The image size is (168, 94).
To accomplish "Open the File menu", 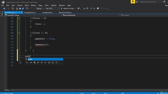I will click(x=2, y=5).
